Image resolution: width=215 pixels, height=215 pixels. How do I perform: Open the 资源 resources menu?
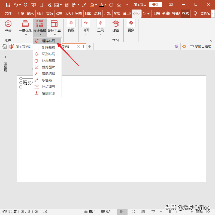71,27
